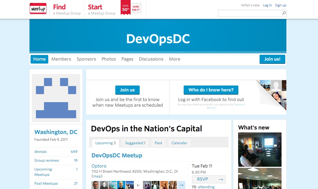Open the Pages tab
This screenshot has width=318, height=189.
click(x=127, y=59)
